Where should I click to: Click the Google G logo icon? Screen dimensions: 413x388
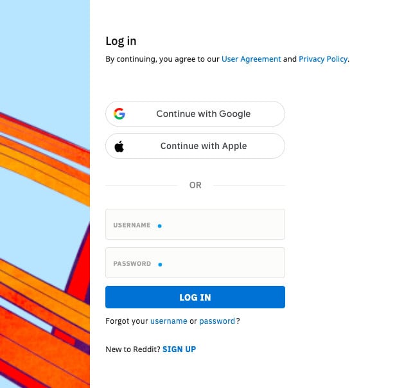pos(119,114)
